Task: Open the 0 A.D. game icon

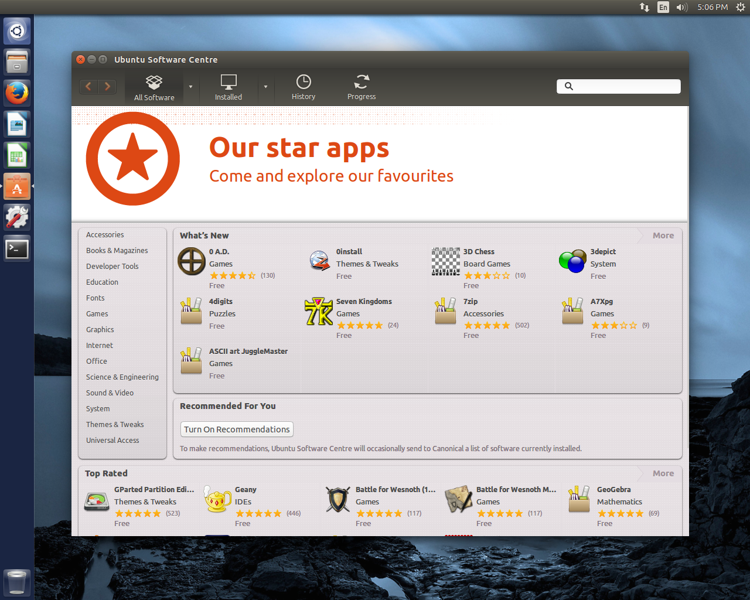Action: (192, 261)
